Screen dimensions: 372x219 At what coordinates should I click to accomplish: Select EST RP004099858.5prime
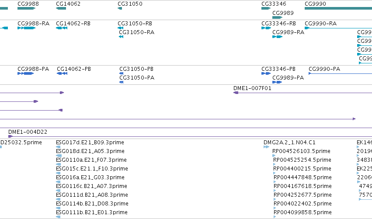click(x=303, y=212)
